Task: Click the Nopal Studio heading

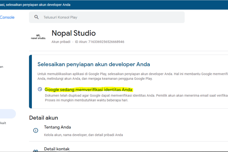Action: pos(74,33)
